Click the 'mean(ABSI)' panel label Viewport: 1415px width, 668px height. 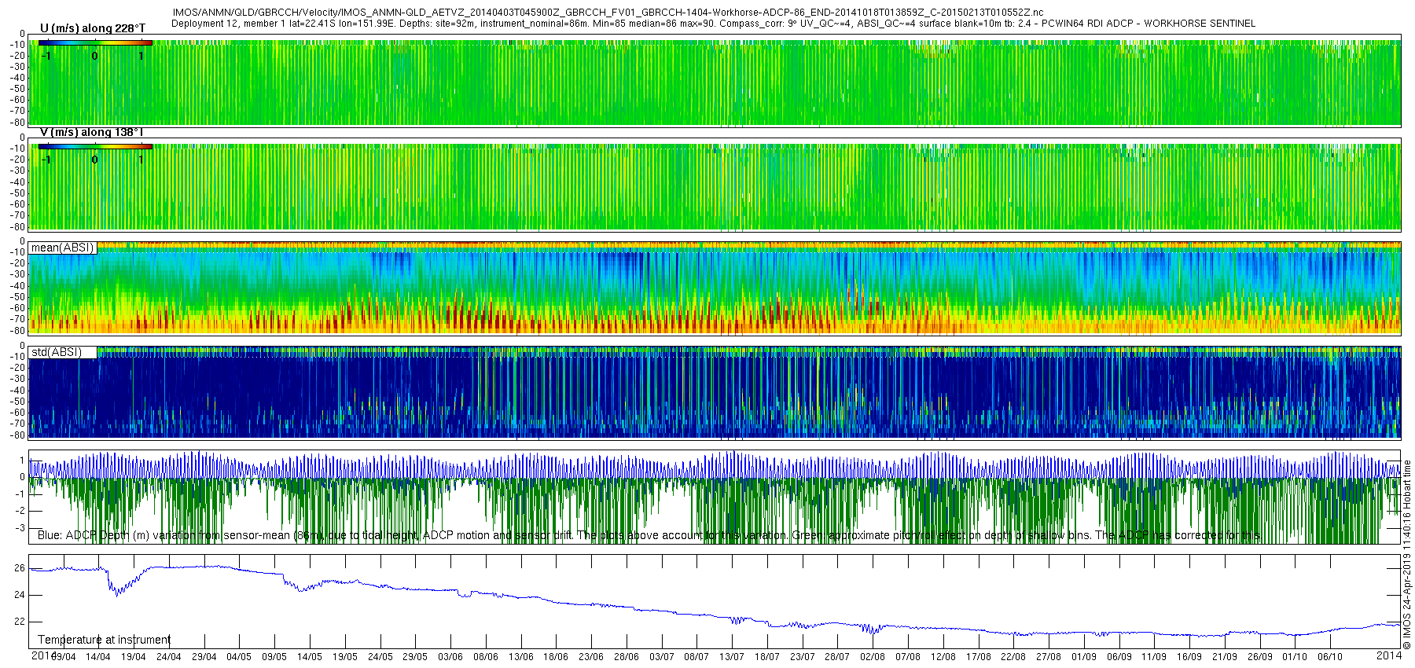tap(62, 248)
